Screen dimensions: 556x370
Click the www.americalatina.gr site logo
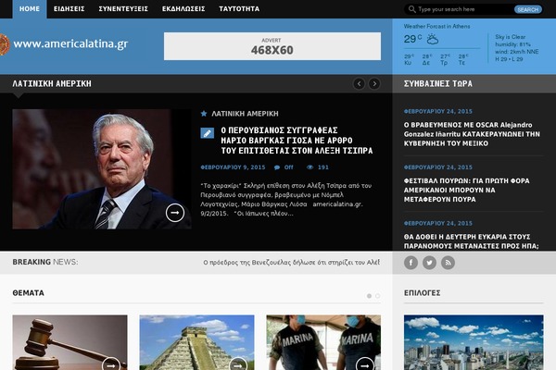tap(65, 43)
